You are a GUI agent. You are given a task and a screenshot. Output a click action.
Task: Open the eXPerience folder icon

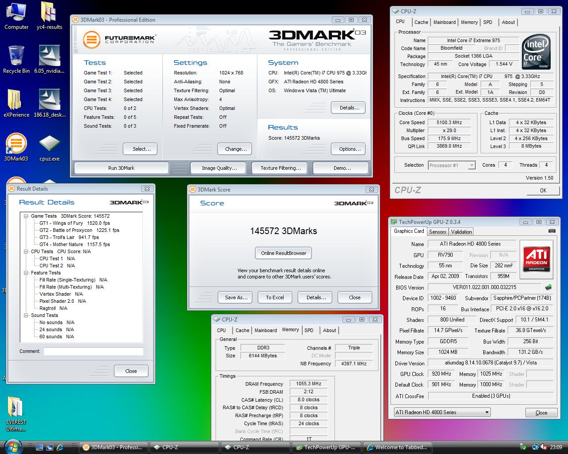pos(16,103)
